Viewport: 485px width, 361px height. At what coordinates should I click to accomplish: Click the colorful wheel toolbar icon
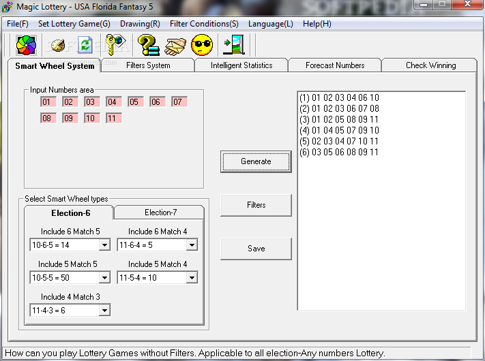[27, 45]
